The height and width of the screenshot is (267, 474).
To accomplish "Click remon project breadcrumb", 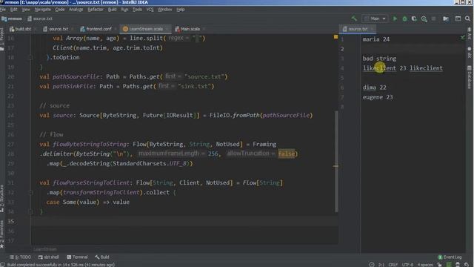I will [12, 19].
